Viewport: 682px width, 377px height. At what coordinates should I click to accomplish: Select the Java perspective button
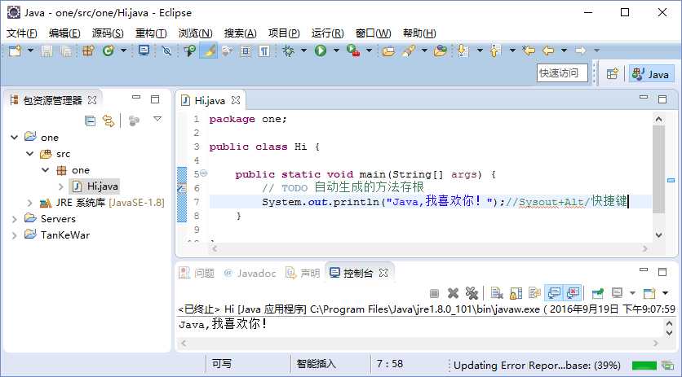tap(651, 74)
